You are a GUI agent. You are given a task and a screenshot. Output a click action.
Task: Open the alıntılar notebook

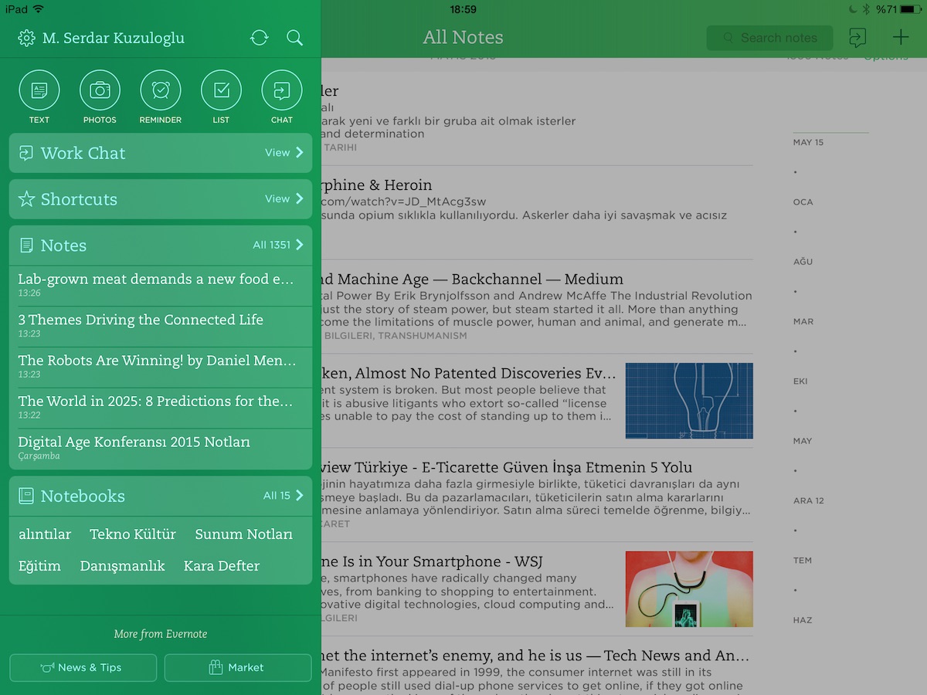pyautogui.click(x=45, y=534)
